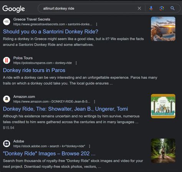Clear the search box with the X icon

pyautogui.click(x=139, y=8)
